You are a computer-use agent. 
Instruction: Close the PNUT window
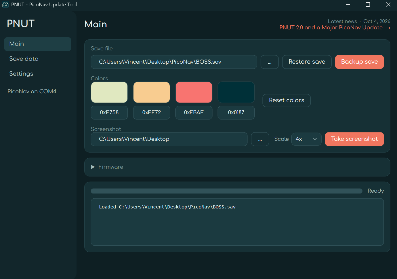click(388, 5)
